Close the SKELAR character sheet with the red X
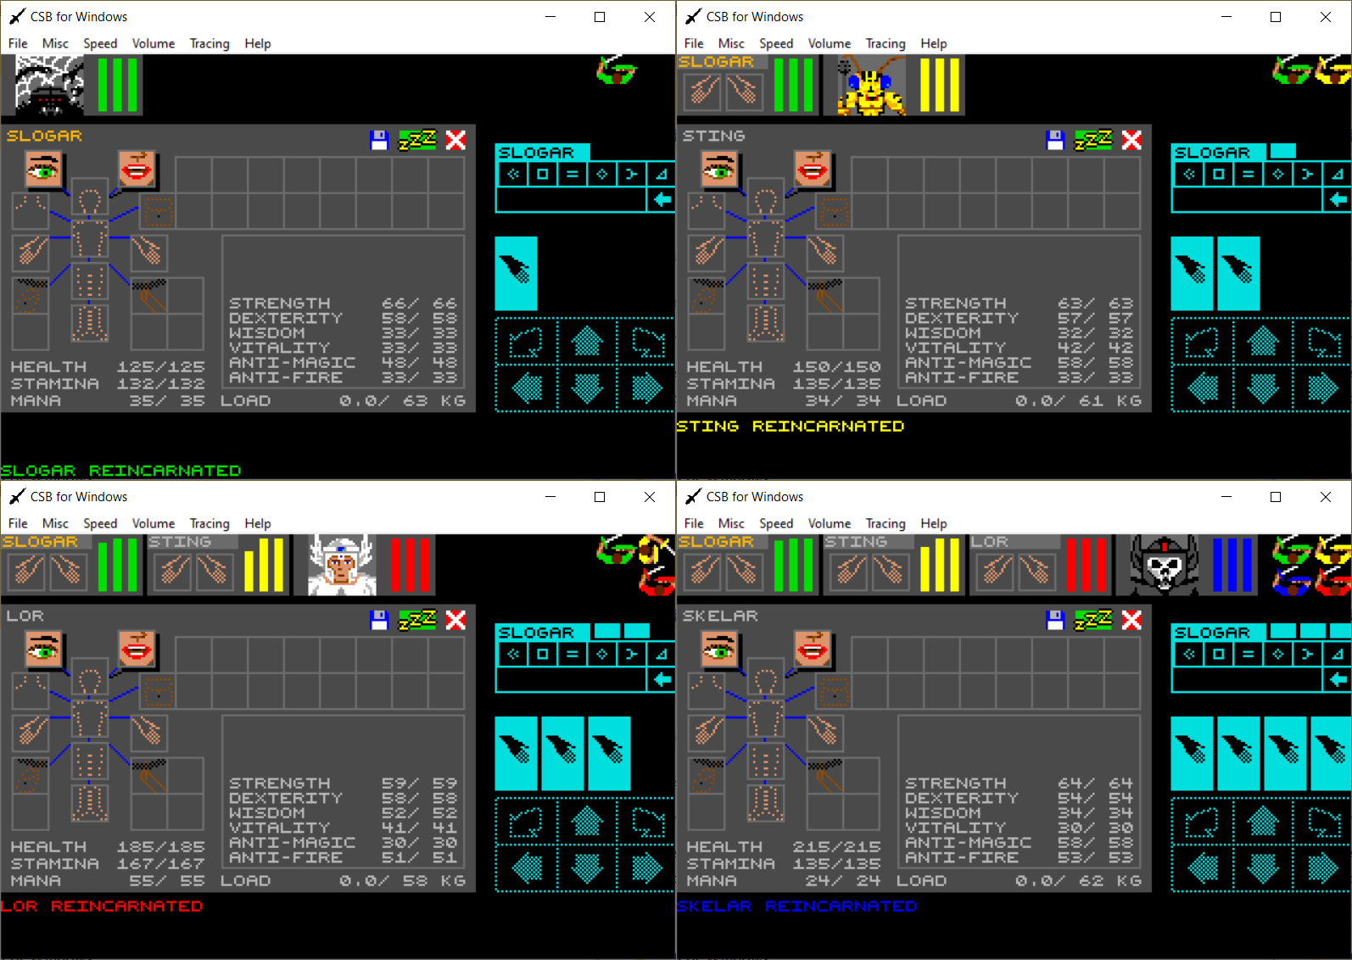 click(1131, 620)
